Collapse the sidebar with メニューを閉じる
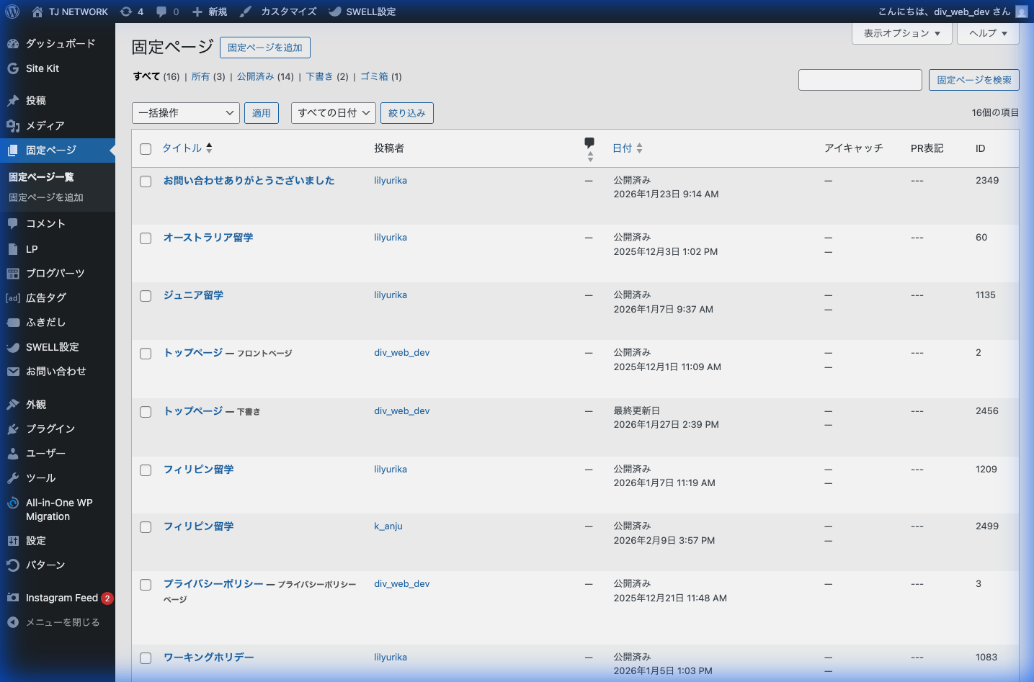The image size is (1034, 682). coord(62,622)
